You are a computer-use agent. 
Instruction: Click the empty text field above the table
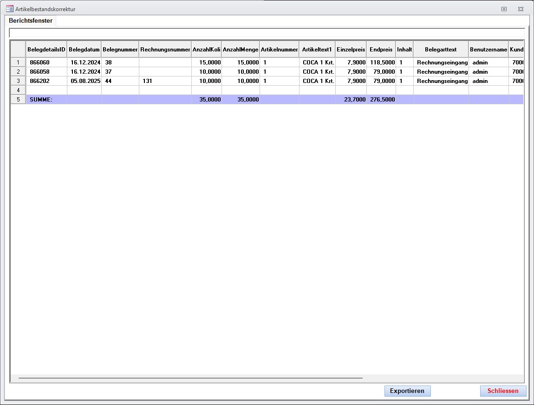(267, 33)
